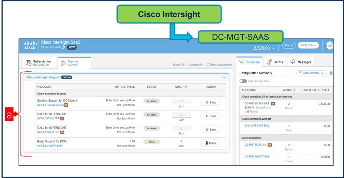Click Qty field for Solution Support row
The width and height of the screenshot is (344, 178).
[181, 101]
